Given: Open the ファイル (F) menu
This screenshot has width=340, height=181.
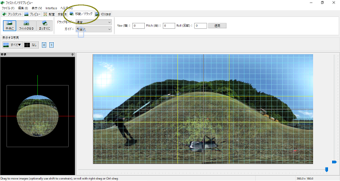Looking at the screenshot, I should [x=8, y=8].
